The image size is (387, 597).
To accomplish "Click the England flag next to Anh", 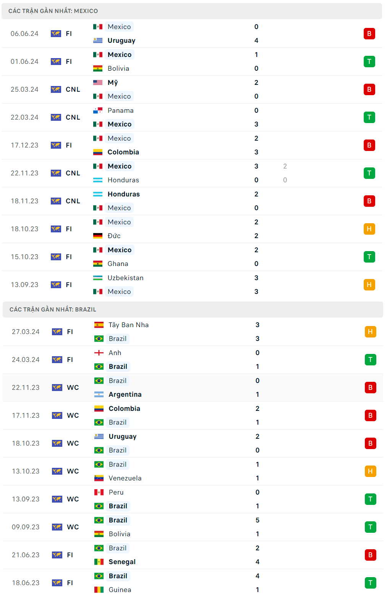I will [99, 353].
